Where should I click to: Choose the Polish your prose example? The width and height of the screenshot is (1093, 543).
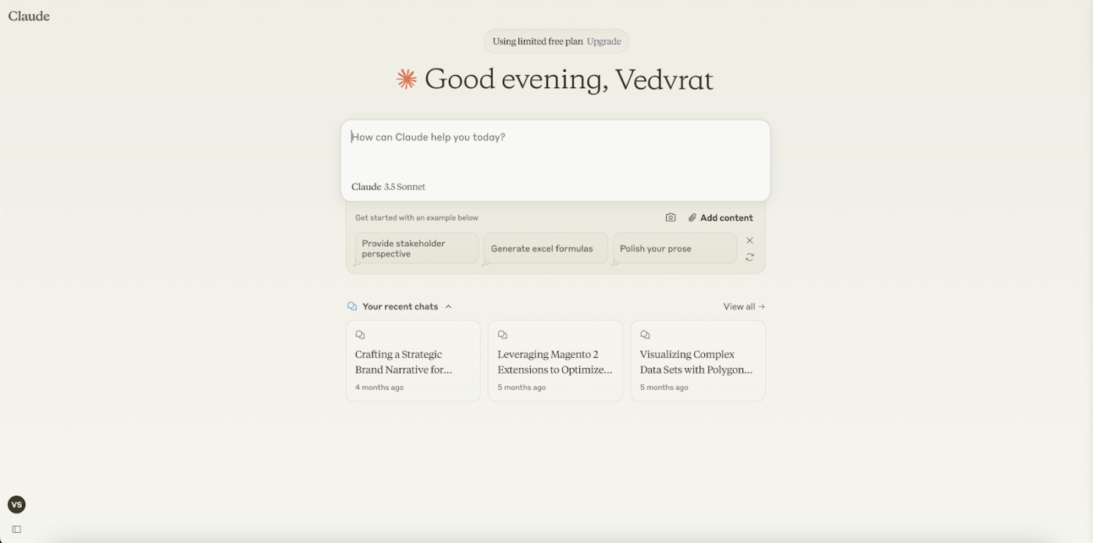[675, 248]
